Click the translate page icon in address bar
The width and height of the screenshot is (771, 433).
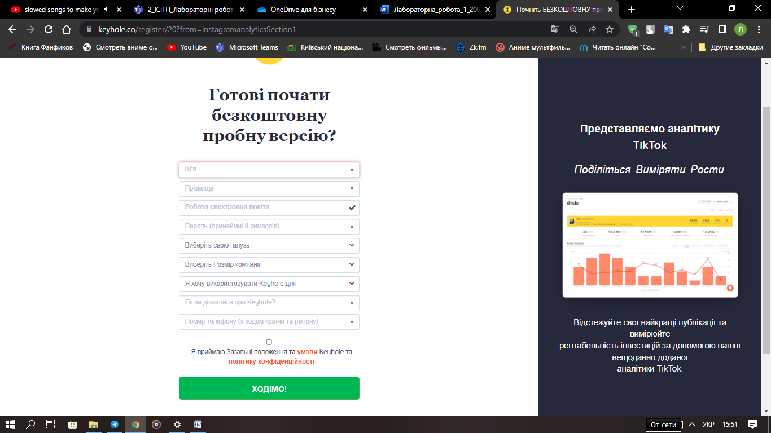tap(555, 29)
